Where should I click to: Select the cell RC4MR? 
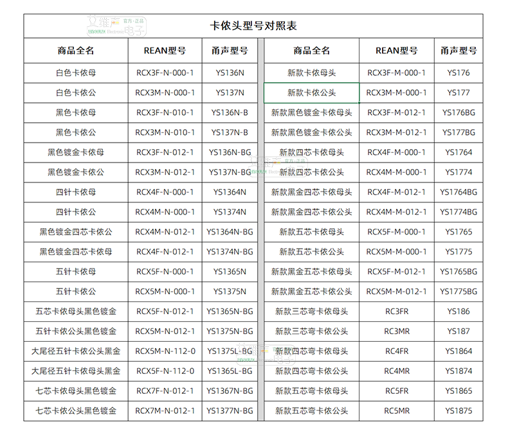tap(397, 371)
